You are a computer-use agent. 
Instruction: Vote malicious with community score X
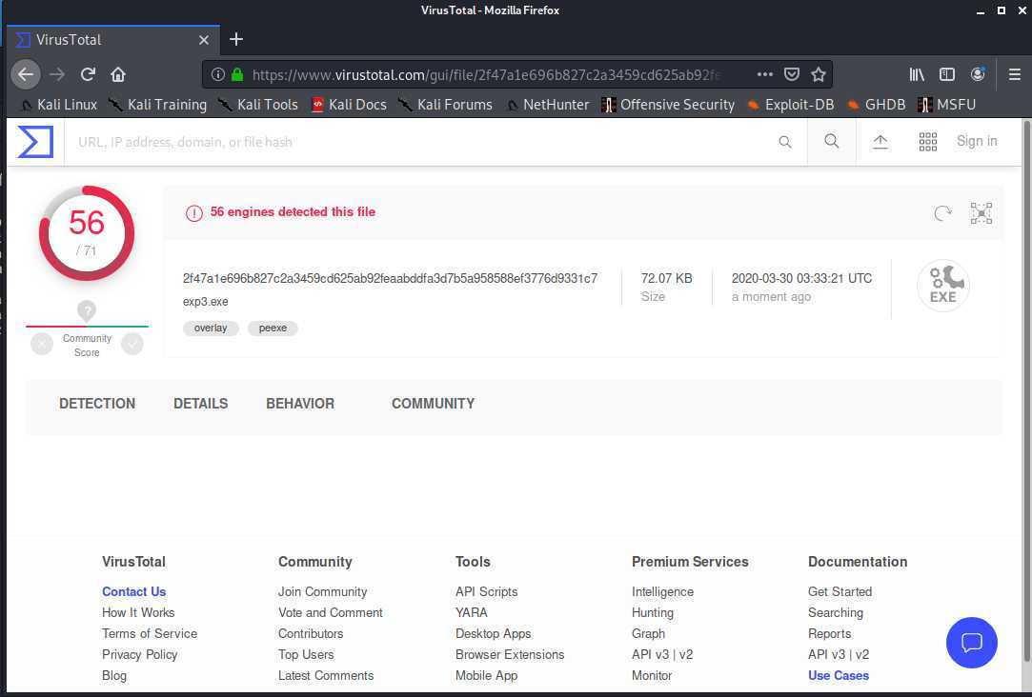42,343
